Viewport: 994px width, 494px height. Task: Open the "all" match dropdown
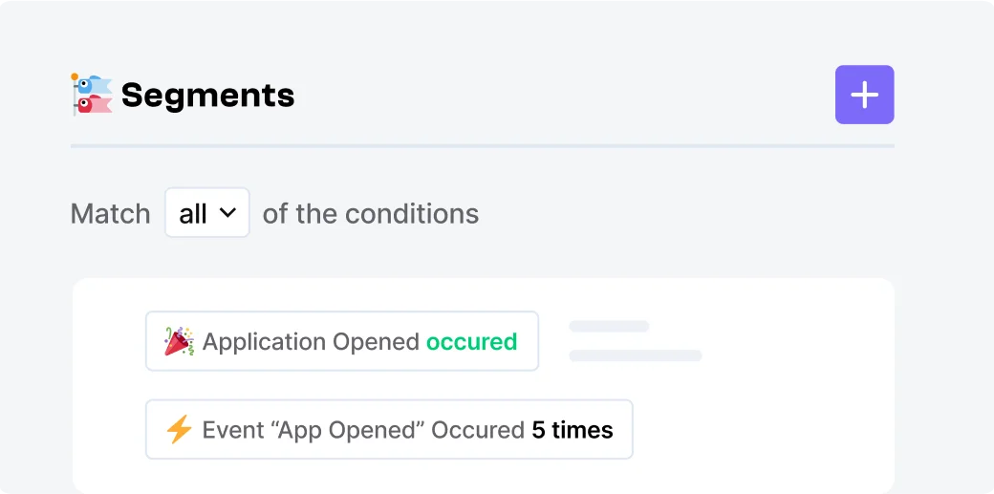point(206,213)
